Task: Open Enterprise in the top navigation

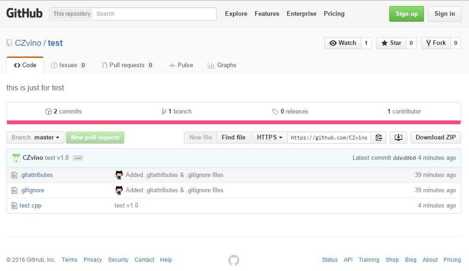Action: 302,14
